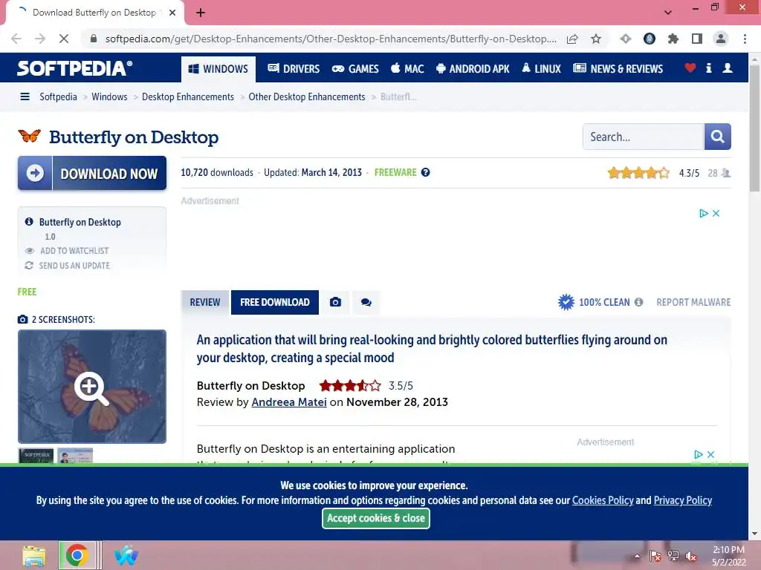Share this page from the address bar
The width and height of the screenshot is (761, 570).
(572, 39)
